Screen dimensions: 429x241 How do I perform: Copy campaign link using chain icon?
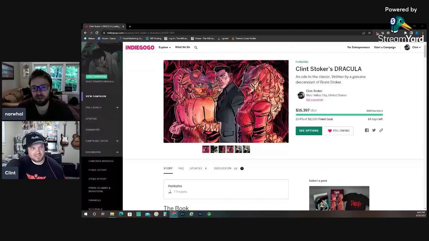tap(381, 131)
